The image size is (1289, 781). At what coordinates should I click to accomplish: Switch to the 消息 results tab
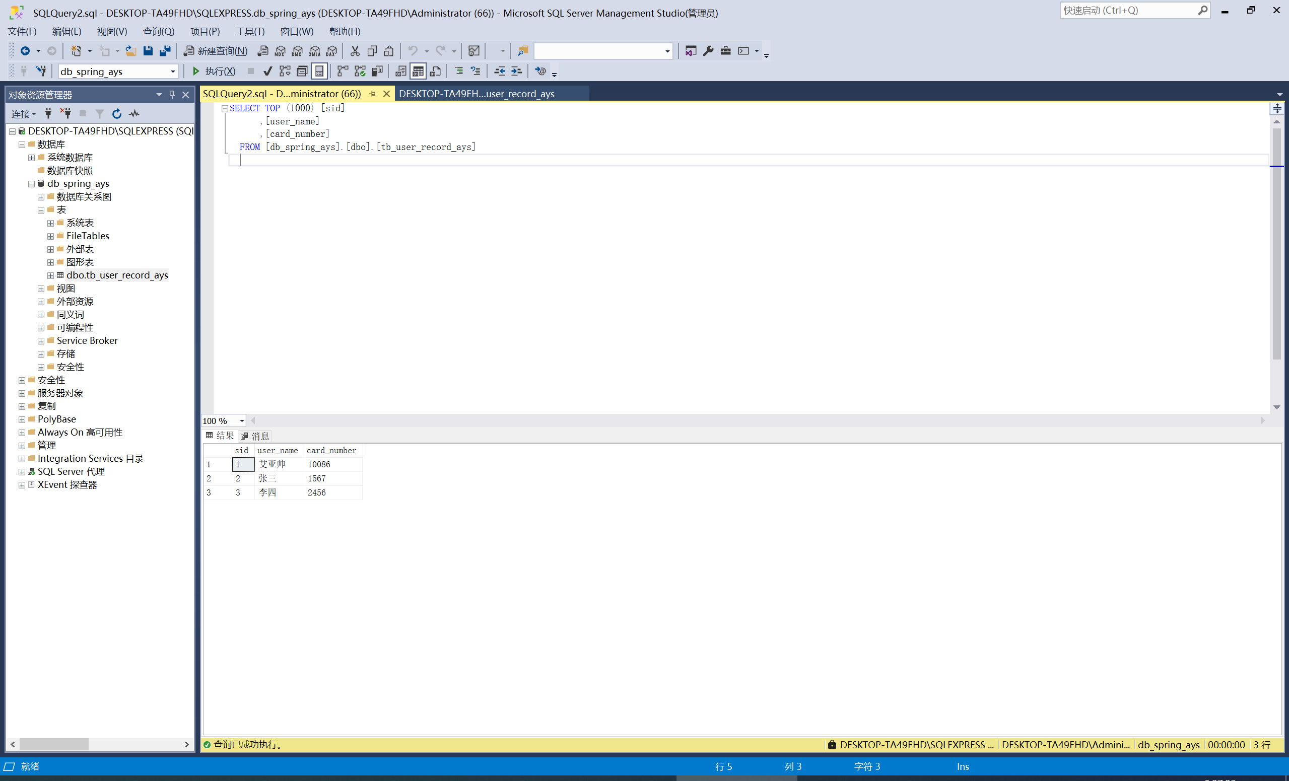tap(255, 436)
